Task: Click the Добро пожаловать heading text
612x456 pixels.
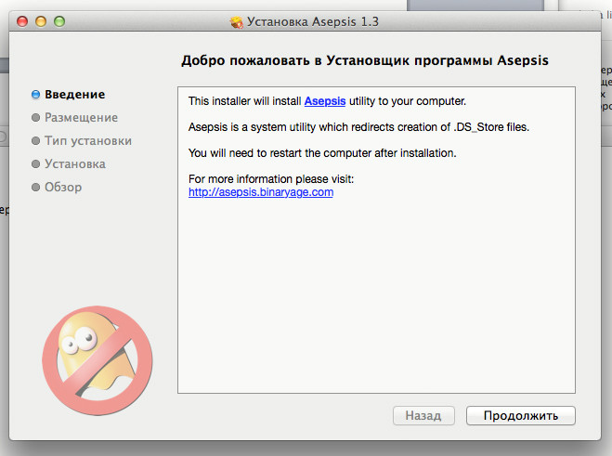Action: point(363,60)
